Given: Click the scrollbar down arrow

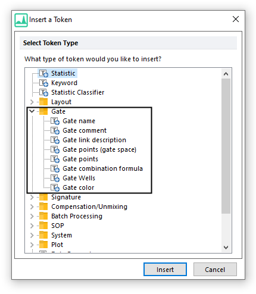Looking at the screenshot, I should (226, 248).
